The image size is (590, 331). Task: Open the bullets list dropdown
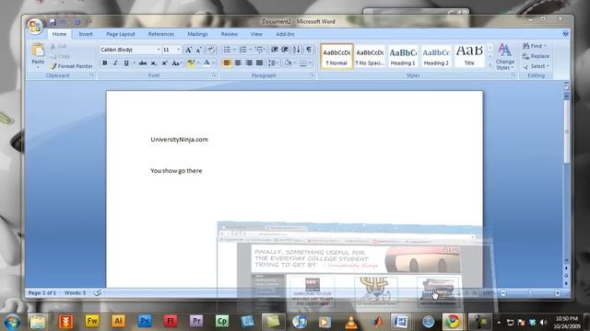[x=233, y=50]
